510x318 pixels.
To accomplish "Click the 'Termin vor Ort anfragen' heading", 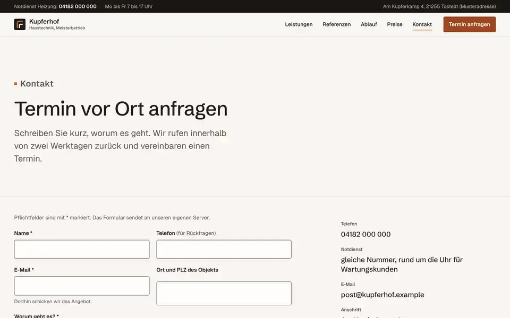I will [x=121, y=109].
